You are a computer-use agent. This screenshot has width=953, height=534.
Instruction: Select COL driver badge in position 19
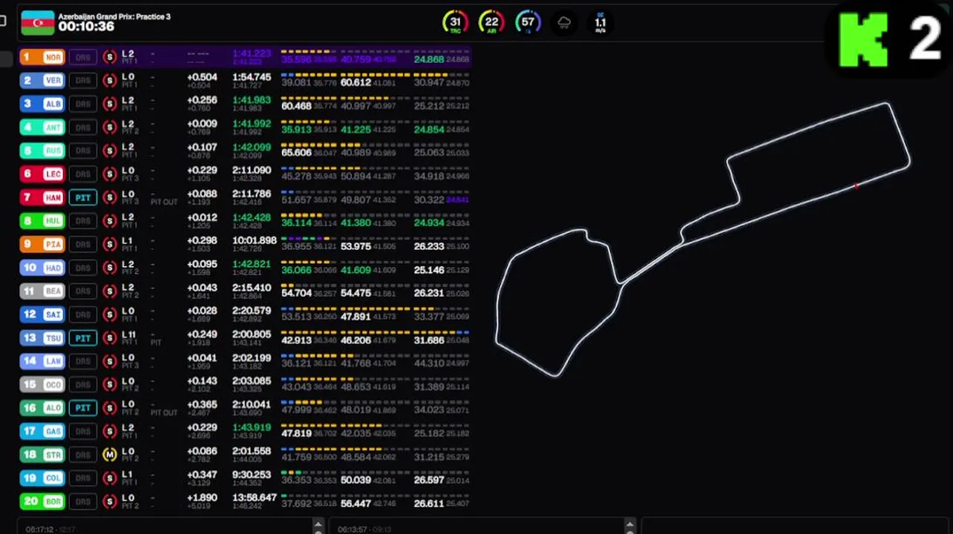point(42,478)
